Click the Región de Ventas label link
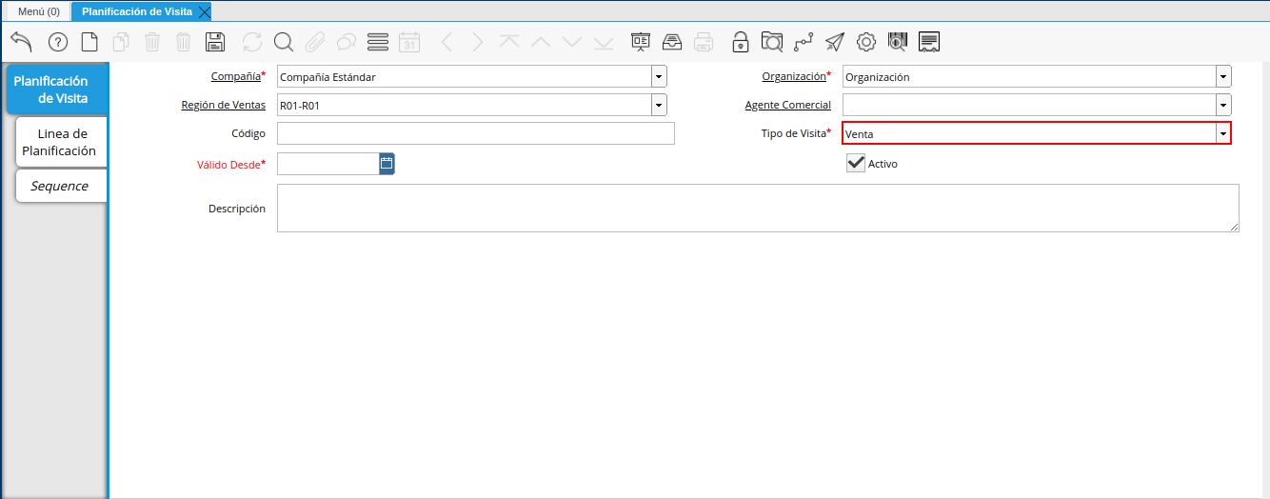Screen dimensions: 1270x499 tap(224, 105)
